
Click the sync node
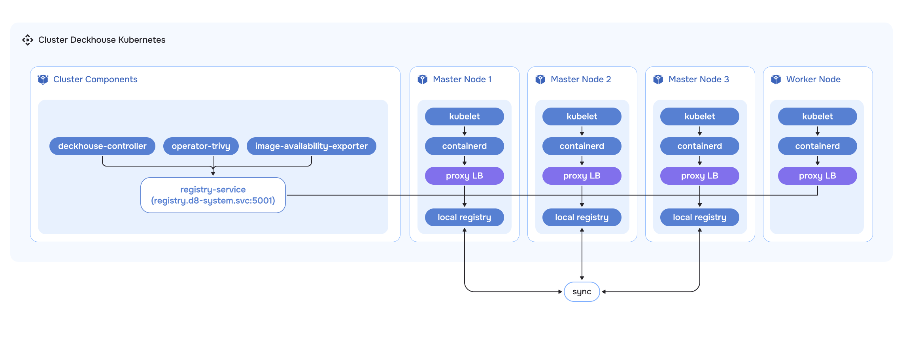[x=582, y=292]
